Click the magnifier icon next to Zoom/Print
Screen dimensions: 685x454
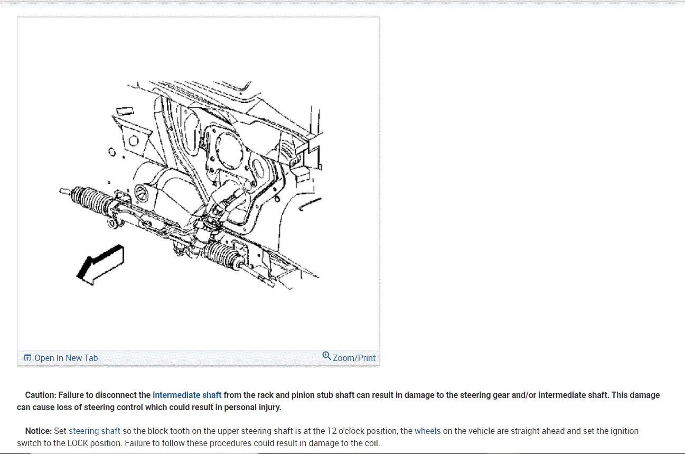[326, 356]
